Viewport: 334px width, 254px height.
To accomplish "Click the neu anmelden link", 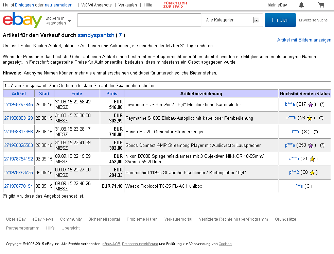I will 58,5.
